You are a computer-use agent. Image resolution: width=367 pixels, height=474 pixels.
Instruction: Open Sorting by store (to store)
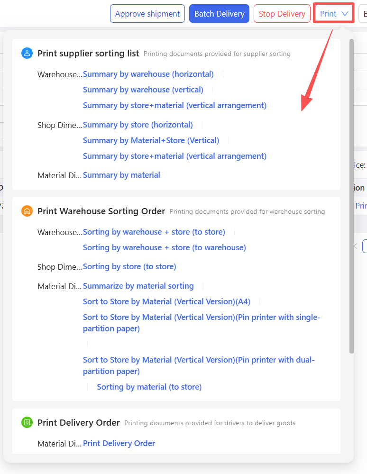(129, 266)
